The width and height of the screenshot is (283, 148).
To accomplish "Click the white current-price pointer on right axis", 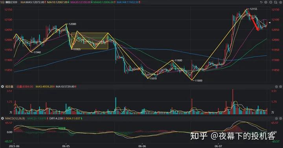I will click(270, 23).
